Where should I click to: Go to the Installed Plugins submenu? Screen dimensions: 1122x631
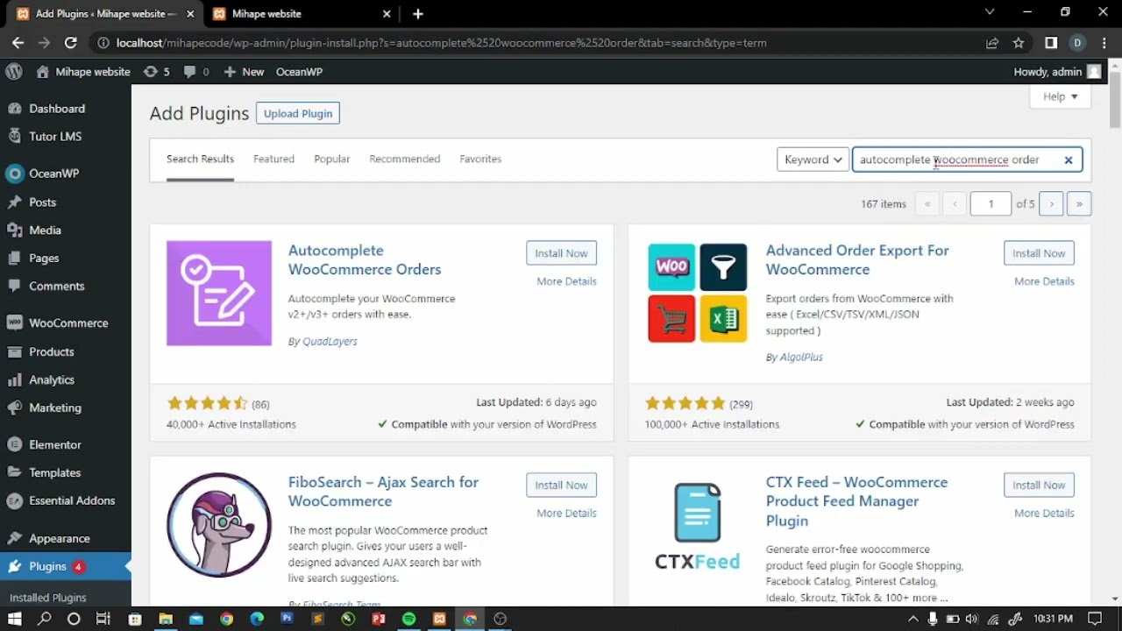click(48, 598)
